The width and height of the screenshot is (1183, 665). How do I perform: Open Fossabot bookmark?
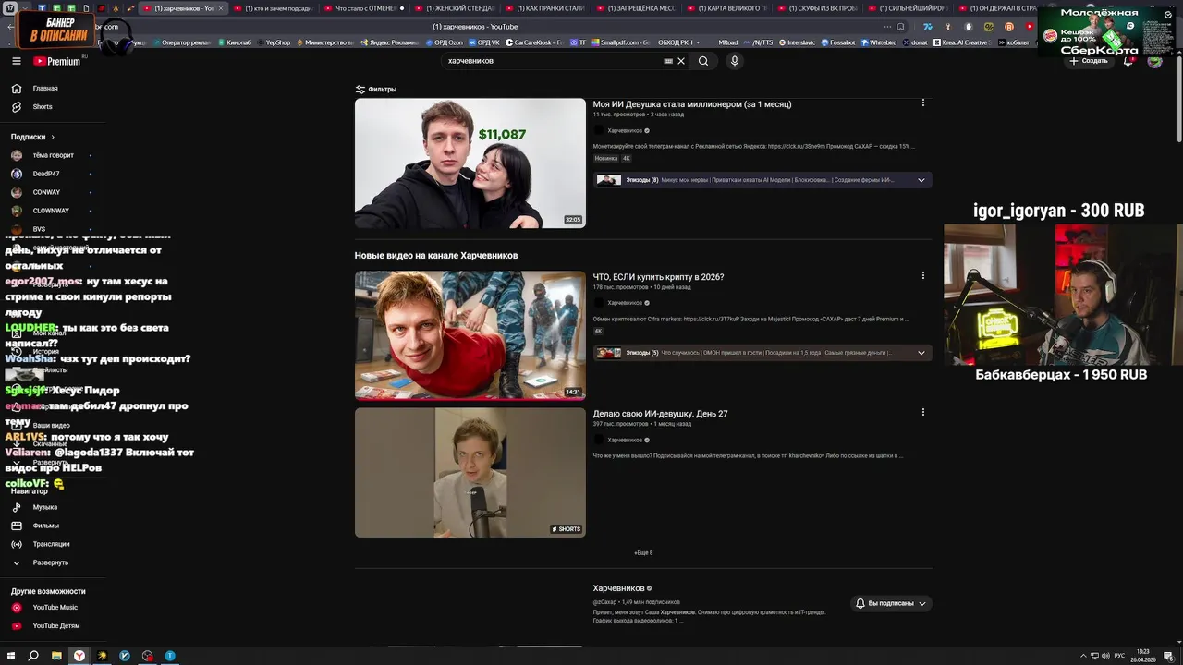click(x=839, y=42)
